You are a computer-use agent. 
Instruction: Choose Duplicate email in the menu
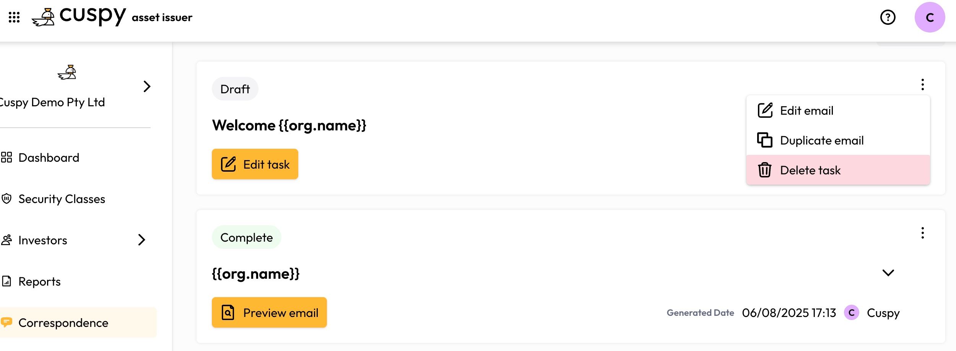[x=821, y=140]
